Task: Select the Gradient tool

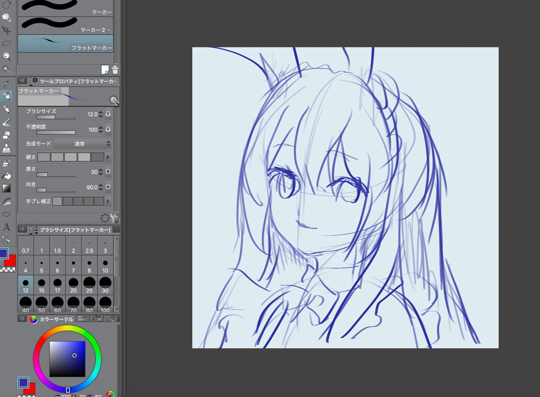Action: coord(7,189)
